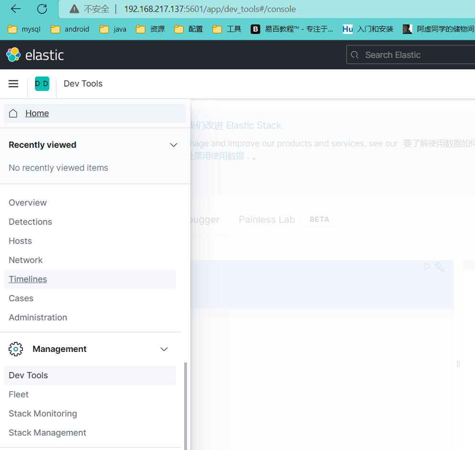
Task: Open the java bookmark folder
Action: tap(113, 29)
